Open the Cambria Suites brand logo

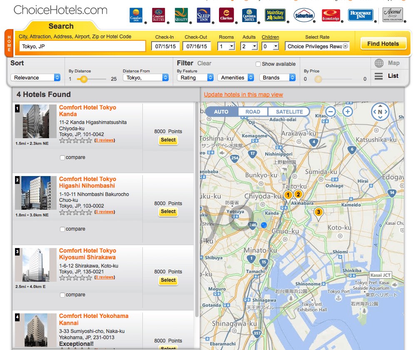249,15
